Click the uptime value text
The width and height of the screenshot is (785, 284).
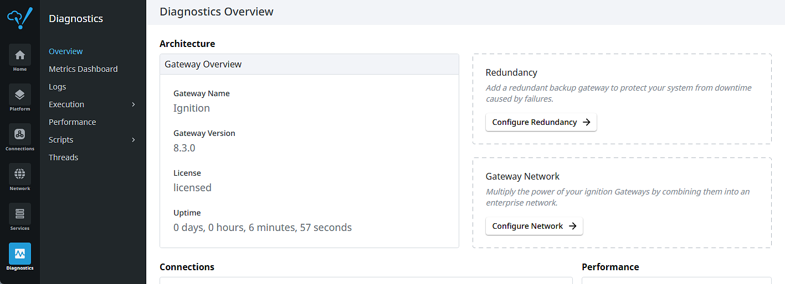pyautogui.click(x=263, y=228)
